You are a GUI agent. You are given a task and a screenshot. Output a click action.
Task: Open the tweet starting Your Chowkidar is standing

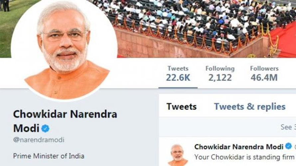245,157
